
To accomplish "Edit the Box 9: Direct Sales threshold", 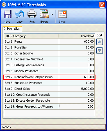I will coord(77,89).
